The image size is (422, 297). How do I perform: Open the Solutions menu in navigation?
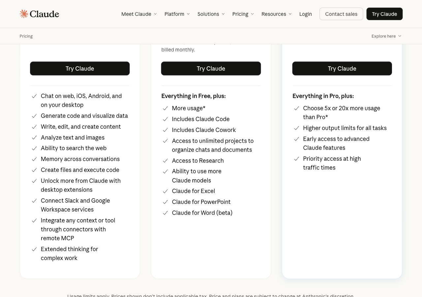click(x=211, y=14)
